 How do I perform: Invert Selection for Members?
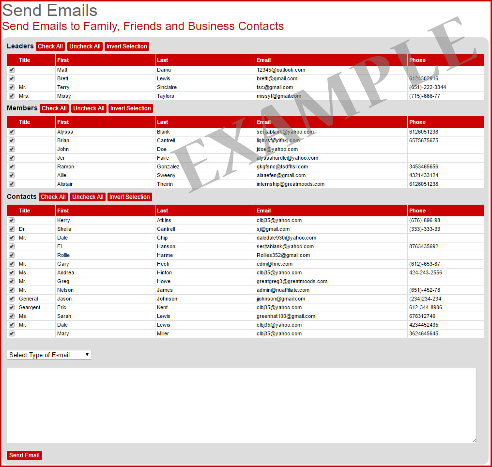click(130, 108)
